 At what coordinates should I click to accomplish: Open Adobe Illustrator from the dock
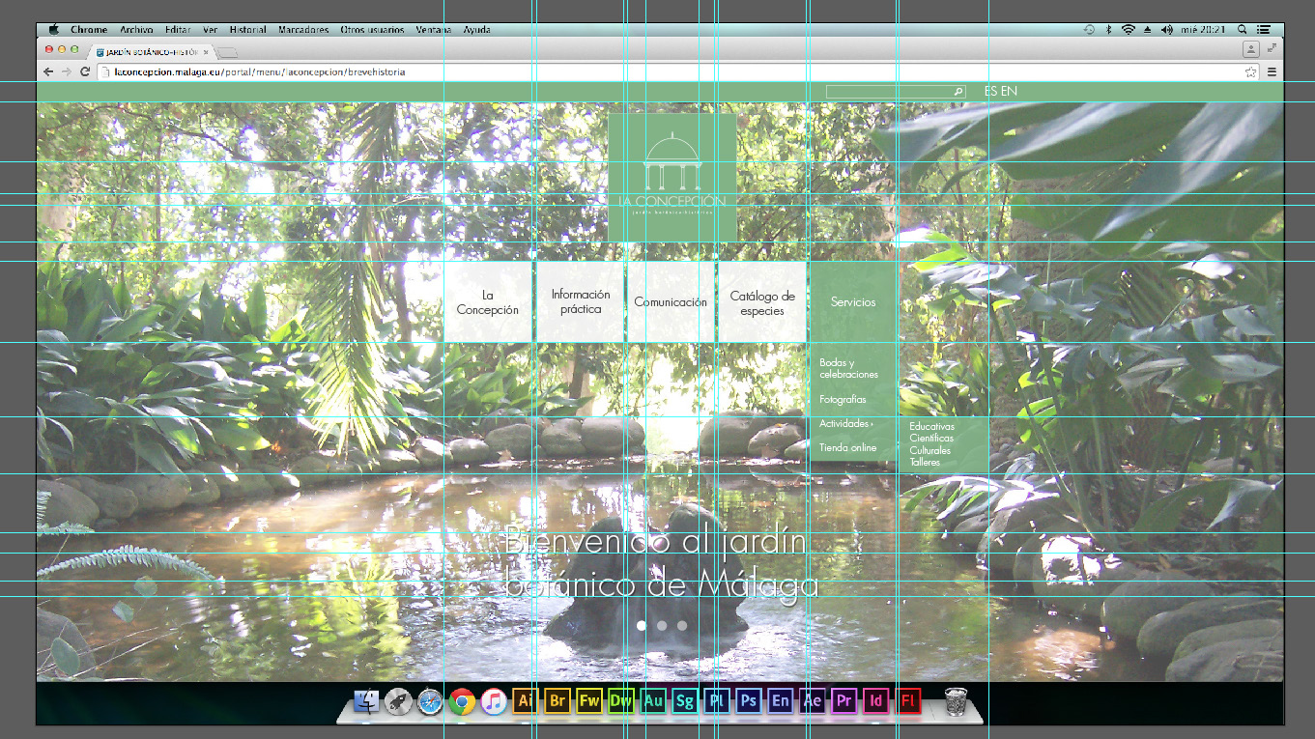(x=525, y=700)
